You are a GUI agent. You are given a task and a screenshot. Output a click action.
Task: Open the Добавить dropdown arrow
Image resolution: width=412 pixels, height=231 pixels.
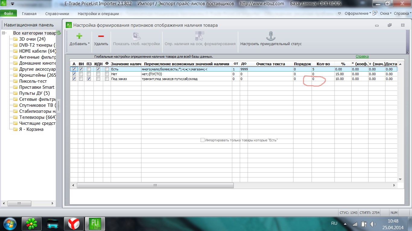pyautogui.click(x=89, y=44)
